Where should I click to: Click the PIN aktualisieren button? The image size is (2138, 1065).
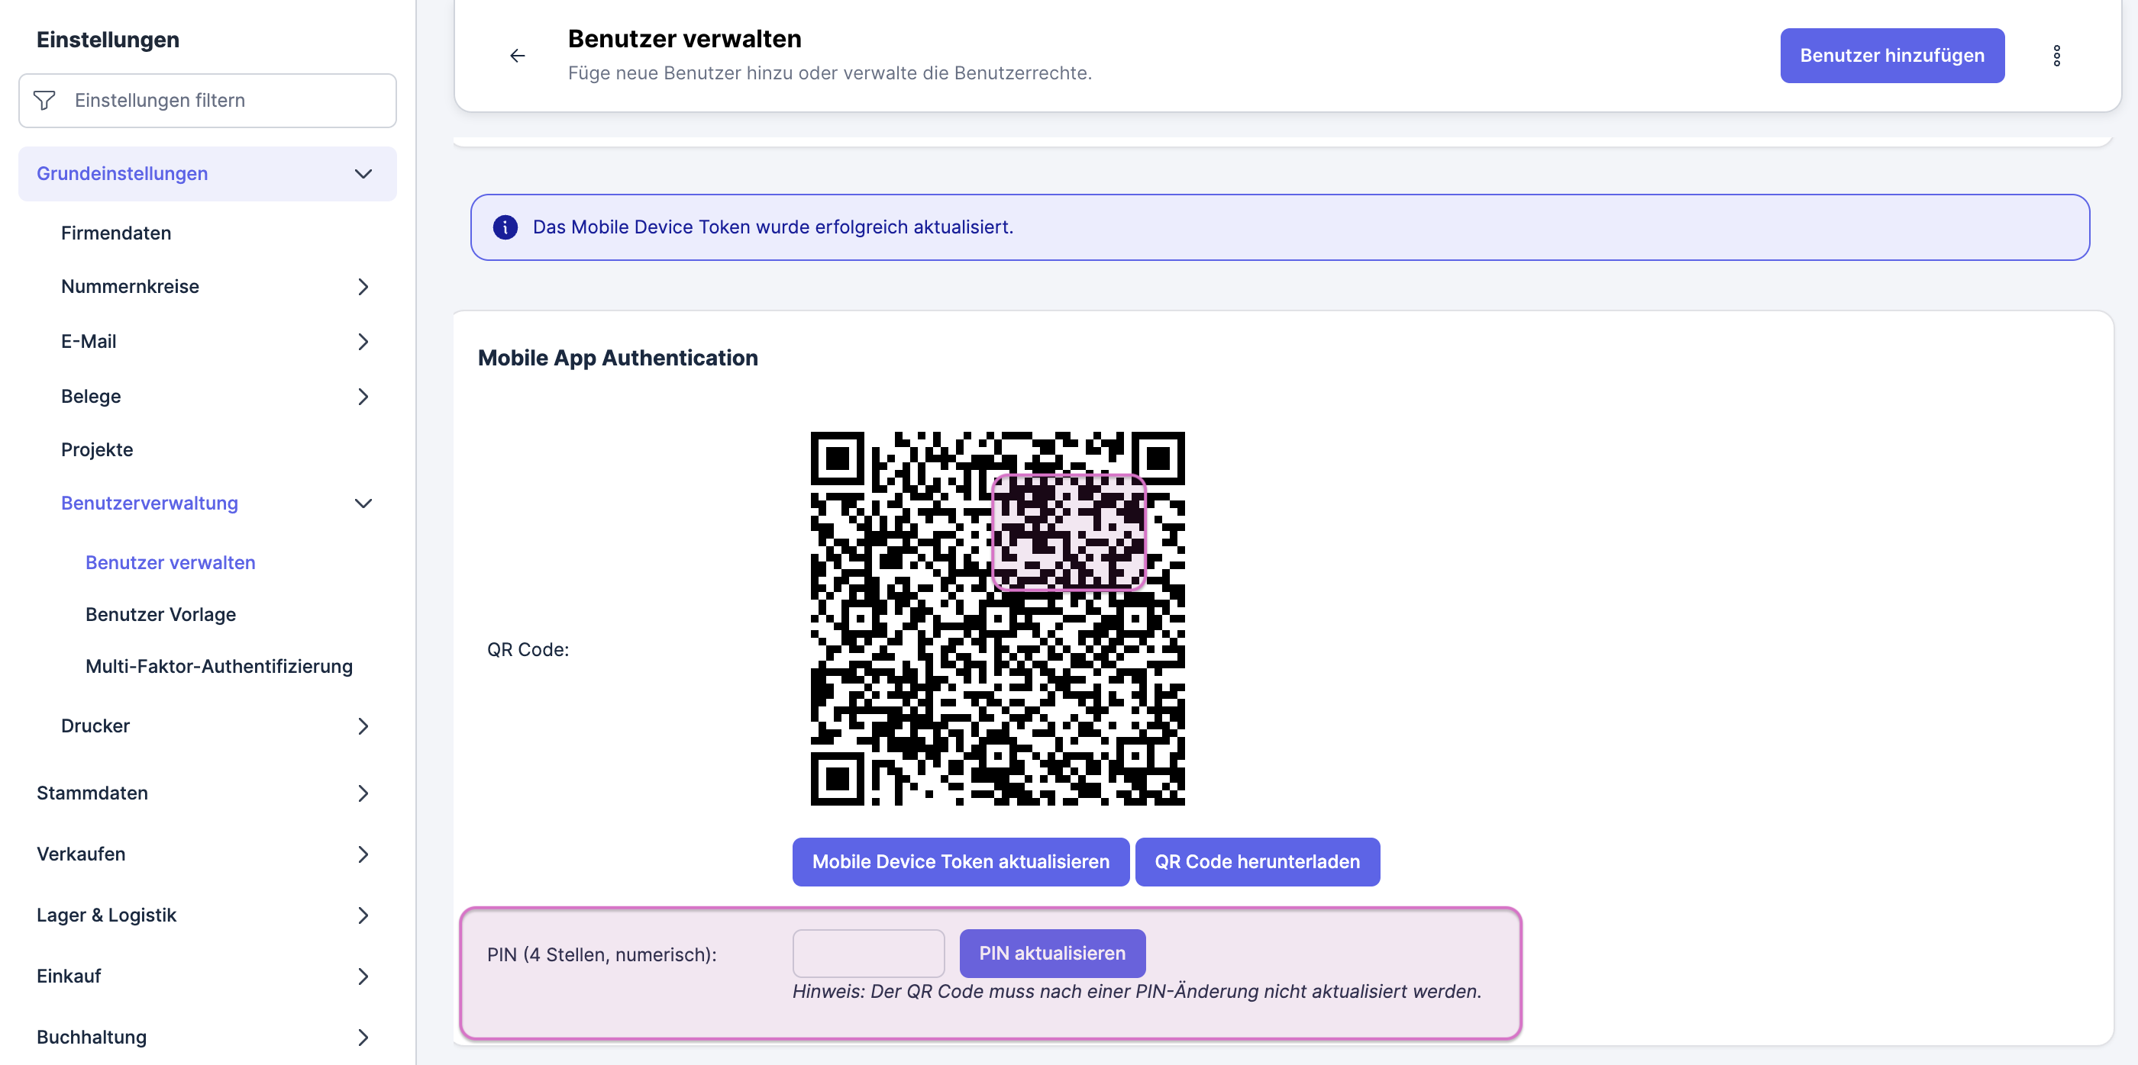pos(1051,953)
